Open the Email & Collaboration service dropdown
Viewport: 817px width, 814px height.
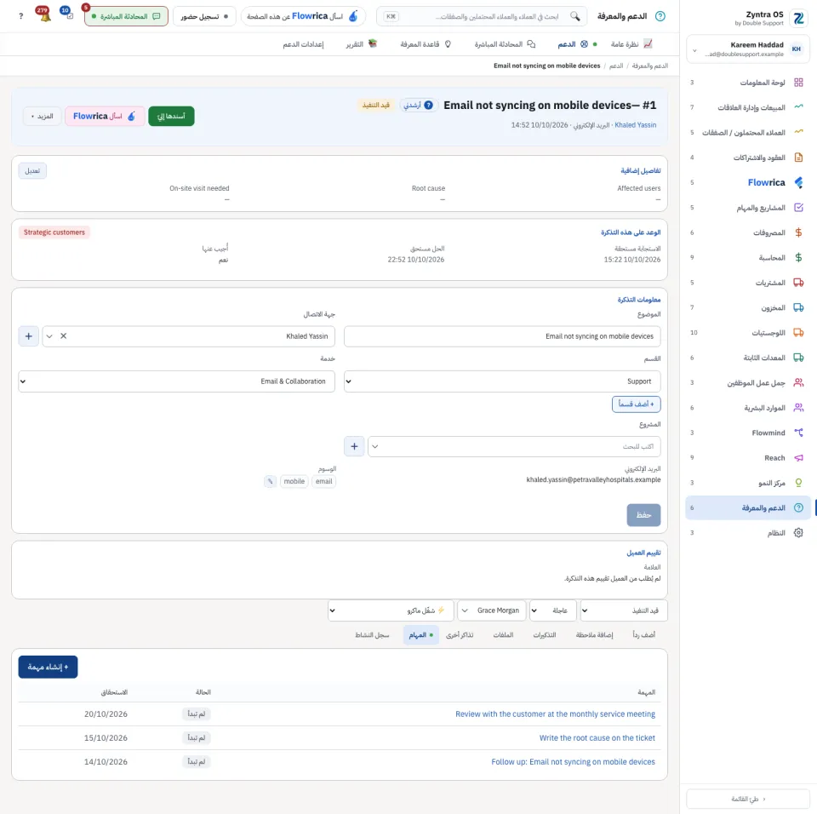[177, 381]
